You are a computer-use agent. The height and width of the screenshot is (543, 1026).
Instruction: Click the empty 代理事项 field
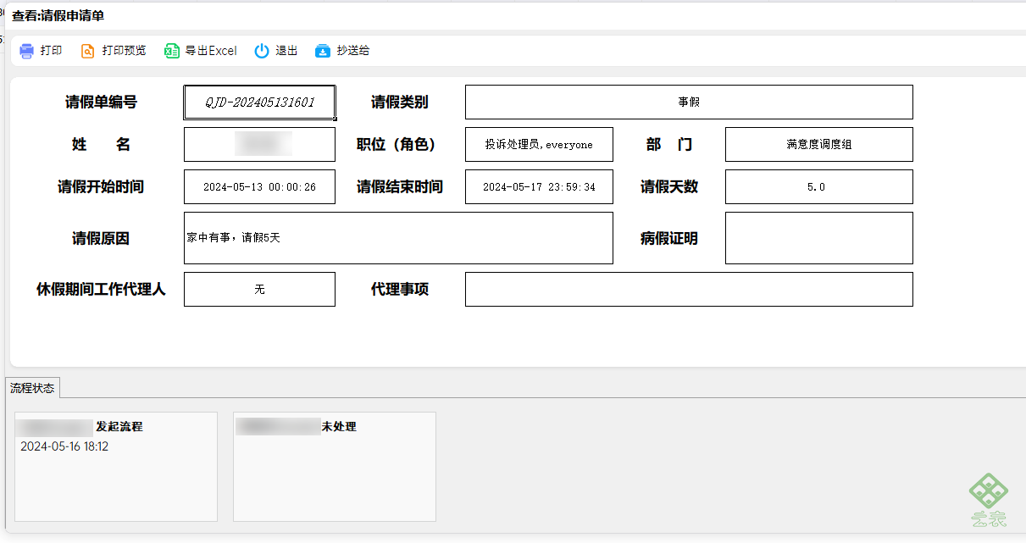pyautogui.click(x=689, y=289)
